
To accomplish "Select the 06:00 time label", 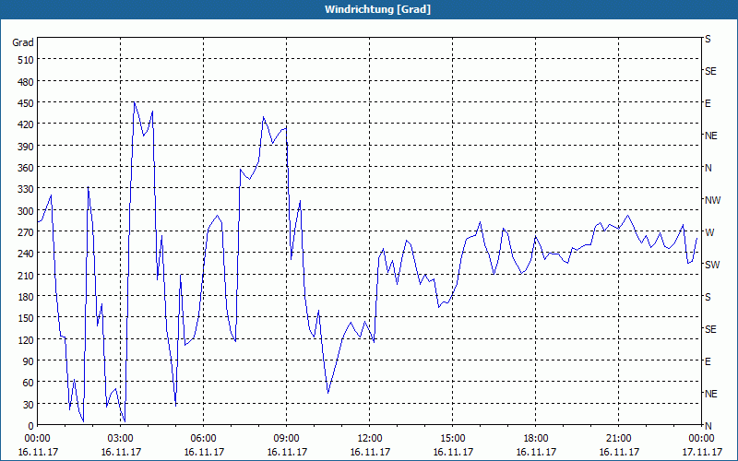I will point(203,439).
